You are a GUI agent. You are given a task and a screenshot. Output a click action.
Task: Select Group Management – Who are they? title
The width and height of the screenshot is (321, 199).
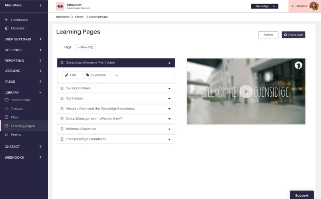pyautogui.click(x=94, y=118)
